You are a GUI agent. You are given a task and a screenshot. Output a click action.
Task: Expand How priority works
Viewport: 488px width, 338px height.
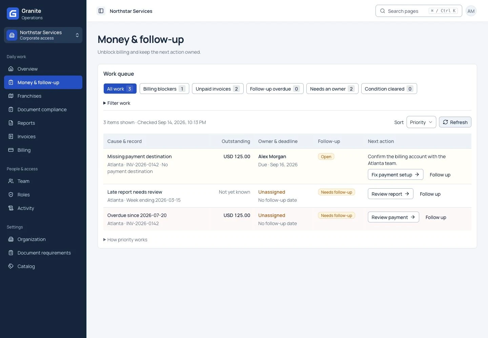click(x=125, y=240)
